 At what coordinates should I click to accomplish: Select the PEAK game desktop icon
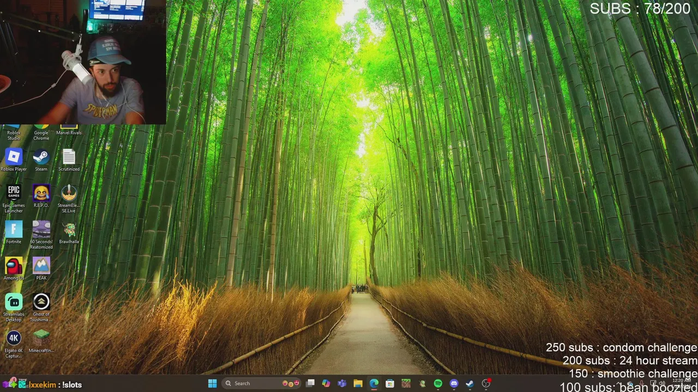(41, 268)
